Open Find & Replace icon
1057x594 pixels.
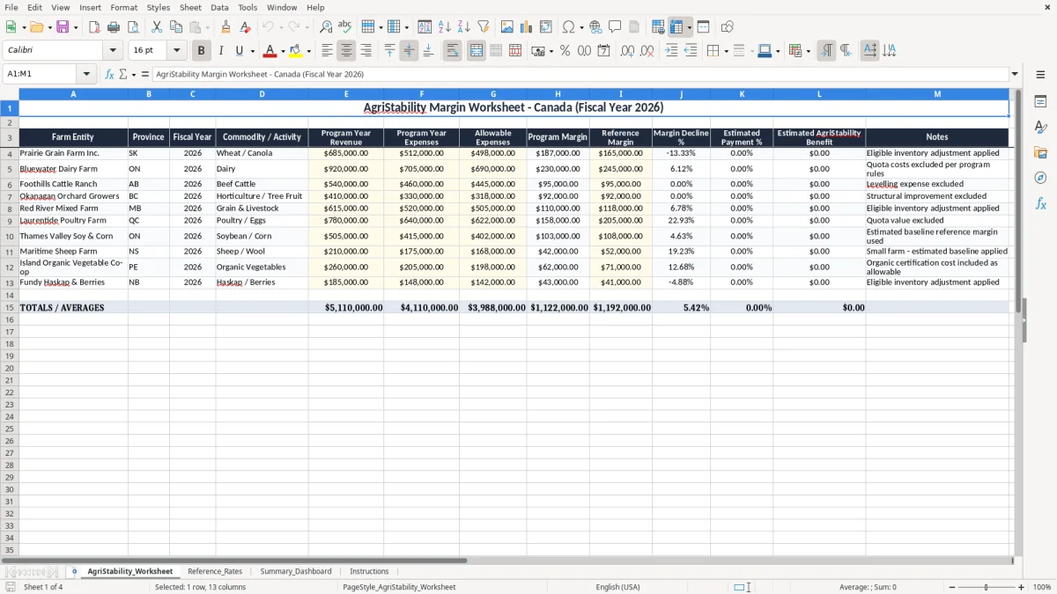coord(326,27)
